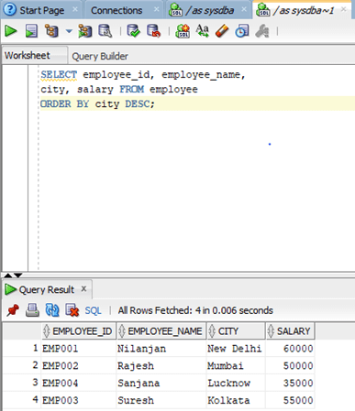This screenshot has height=411, width=355.
Task: Select the Query Result tab
Action: (x=47, y=289)
